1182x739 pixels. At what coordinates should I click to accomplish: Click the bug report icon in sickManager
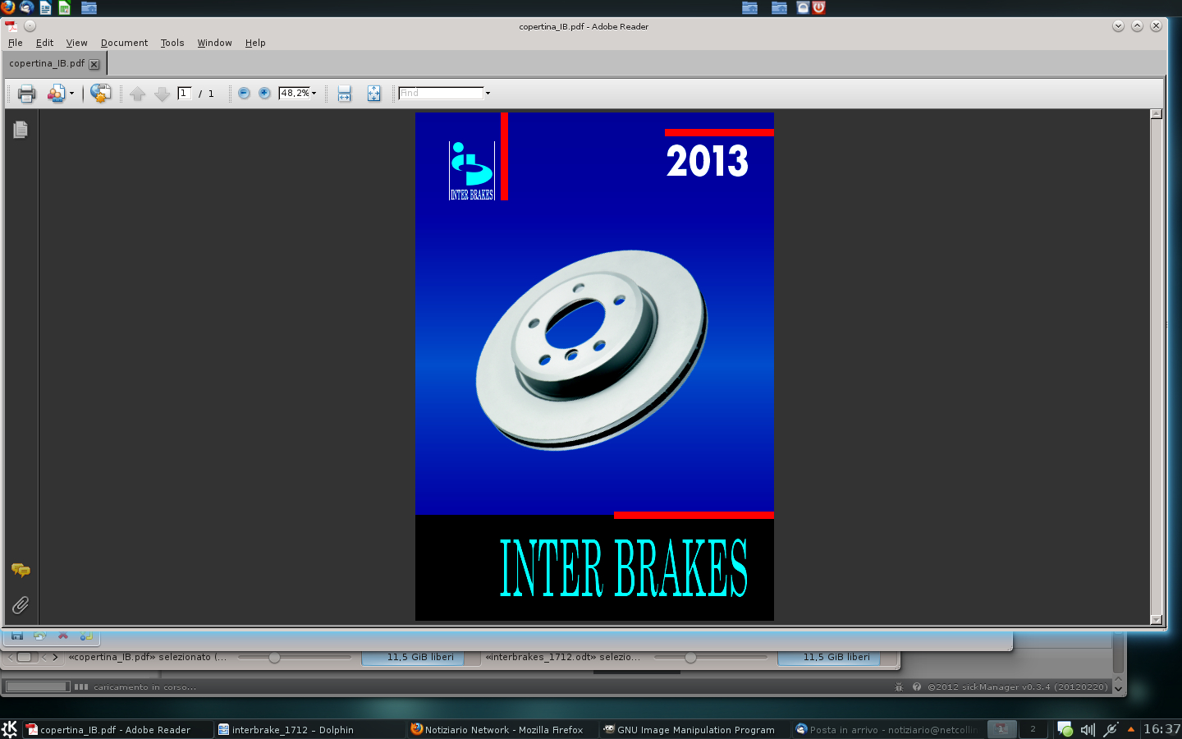pyautogui.click(x=899, y=687)
